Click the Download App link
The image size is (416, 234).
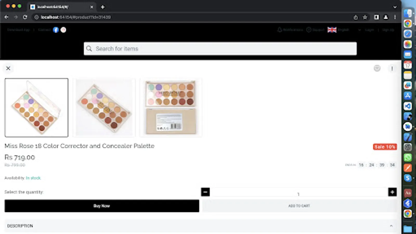(x=18, y=30)
